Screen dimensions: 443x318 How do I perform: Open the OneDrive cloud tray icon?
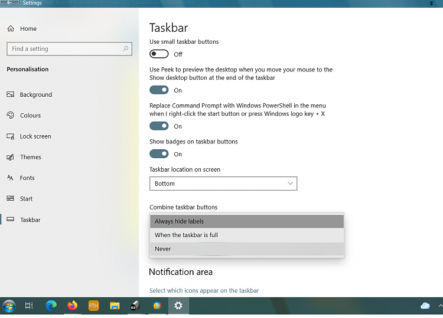coord(425,306)
